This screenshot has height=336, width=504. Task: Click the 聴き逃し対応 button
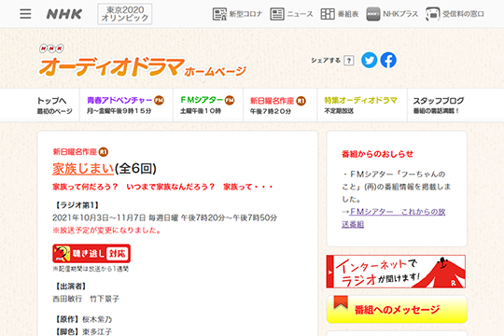[91, 253]
